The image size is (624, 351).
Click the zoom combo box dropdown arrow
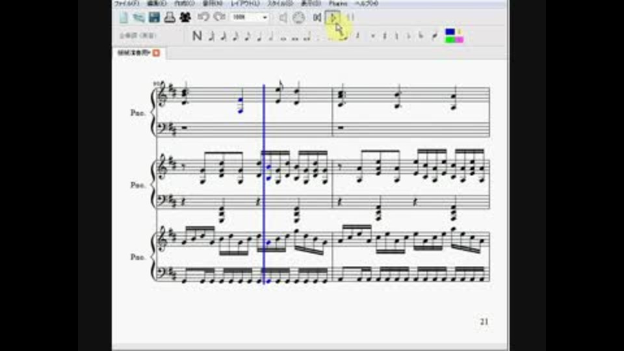pos(265,17)
